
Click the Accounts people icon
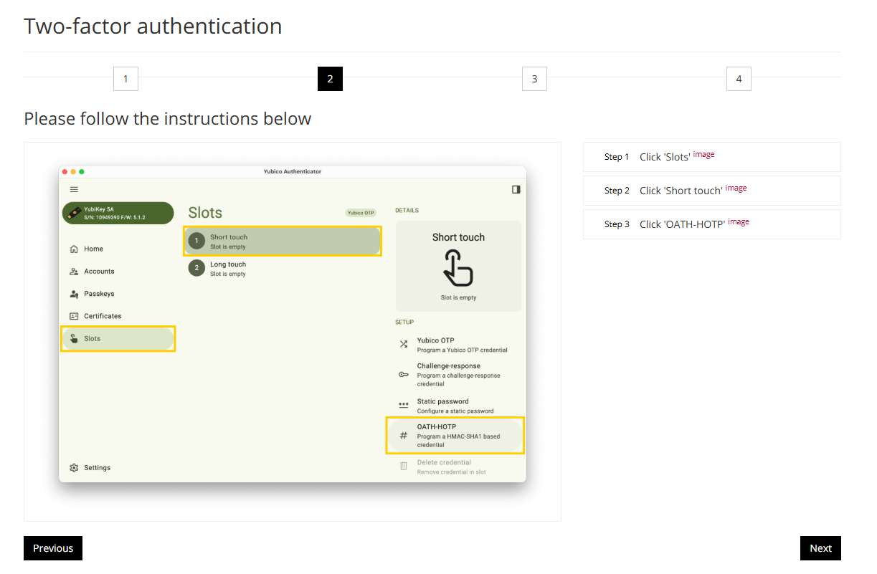pos(74,272)
